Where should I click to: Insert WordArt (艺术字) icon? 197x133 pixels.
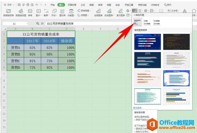pyautogui.click(x=185, y=11)
